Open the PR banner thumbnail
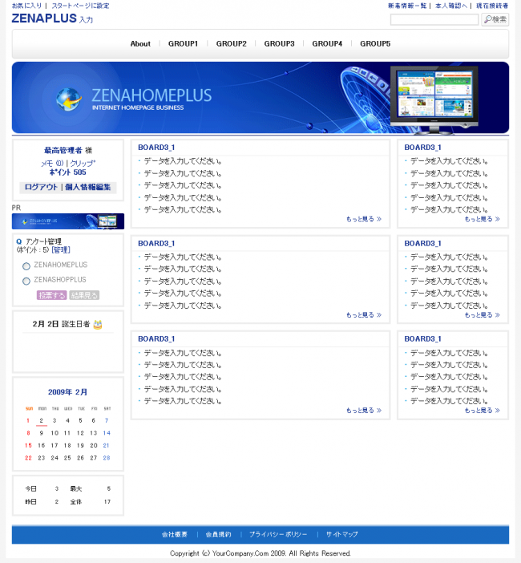 (x=68, y=221)
